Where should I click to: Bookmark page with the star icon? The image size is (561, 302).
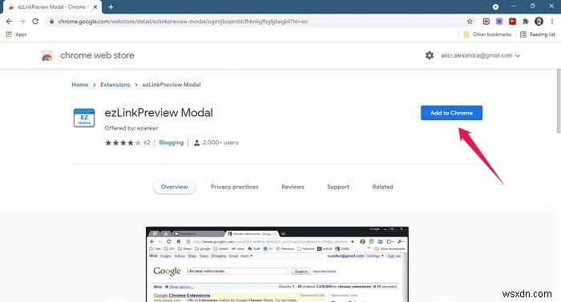[x=470, y=22]
